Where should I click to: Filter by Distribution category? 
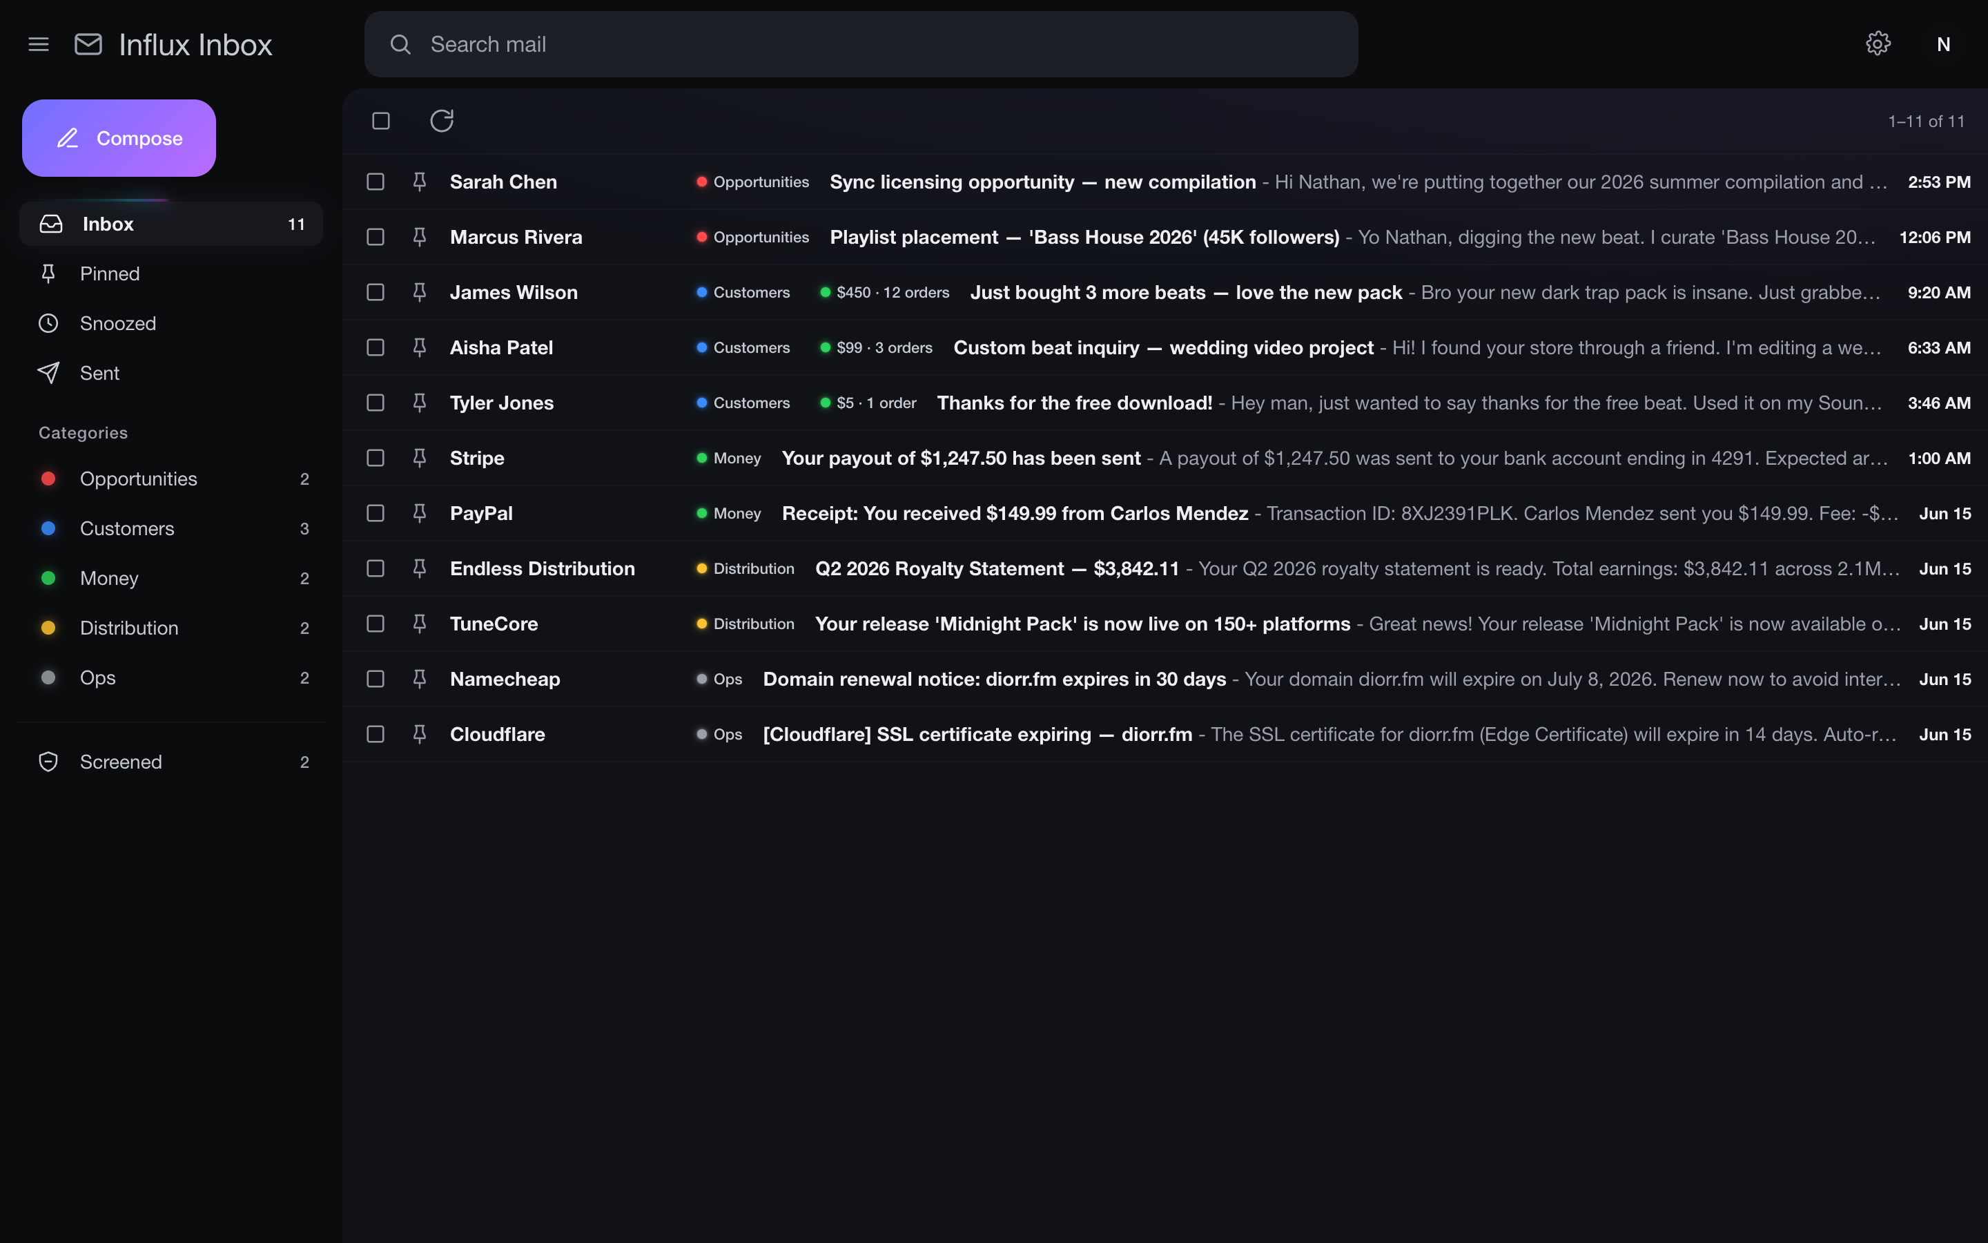(x=171, y=628)
